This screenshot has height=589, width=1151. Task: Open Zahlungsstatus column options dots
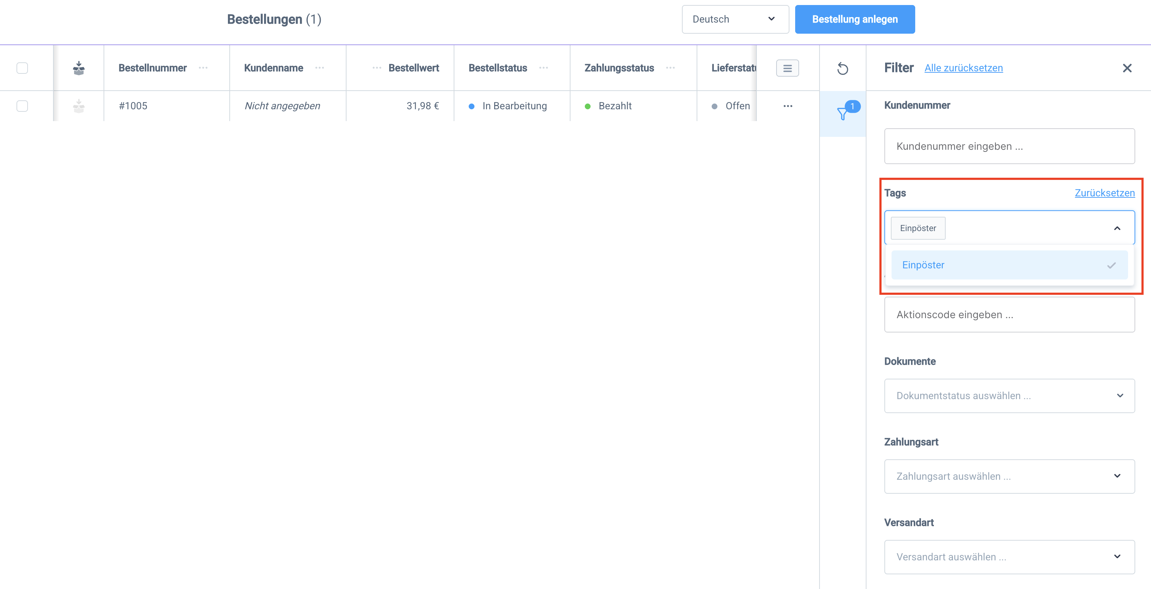670,68
